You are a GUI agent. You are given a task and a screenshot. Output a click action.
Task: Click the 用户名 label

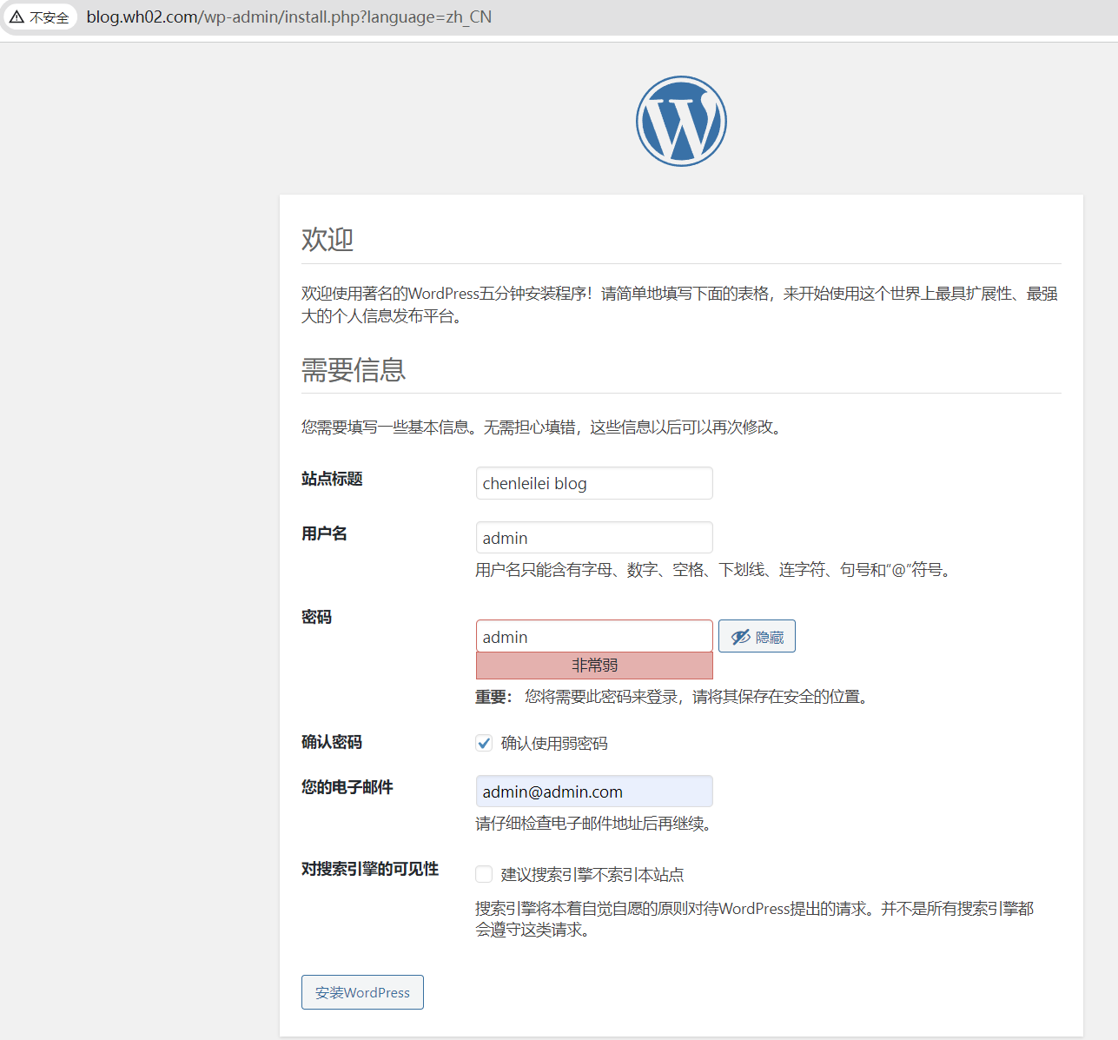pyautogui.click(x=324, y=533)
